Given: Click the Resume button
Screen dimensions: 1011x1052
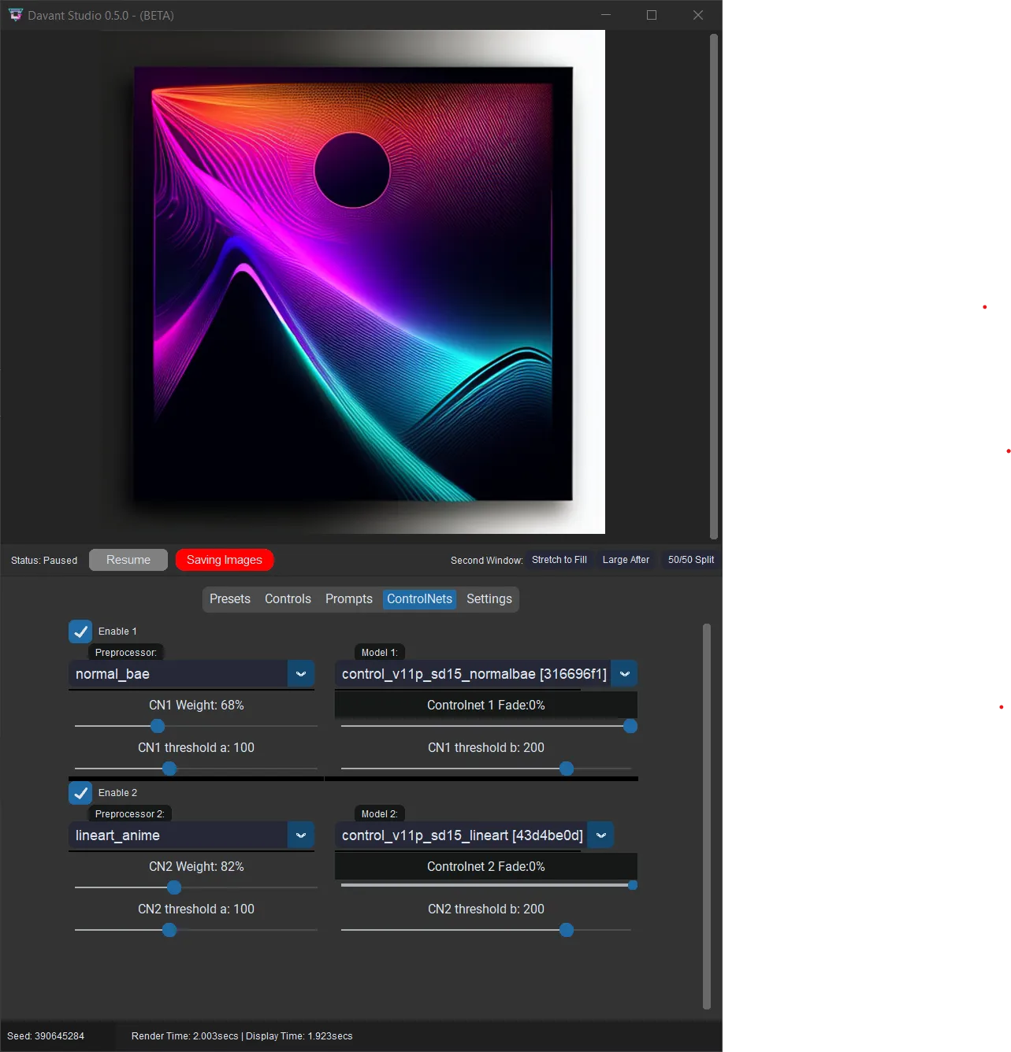Looking at the screenshot, I should click(x=128, y=560).
